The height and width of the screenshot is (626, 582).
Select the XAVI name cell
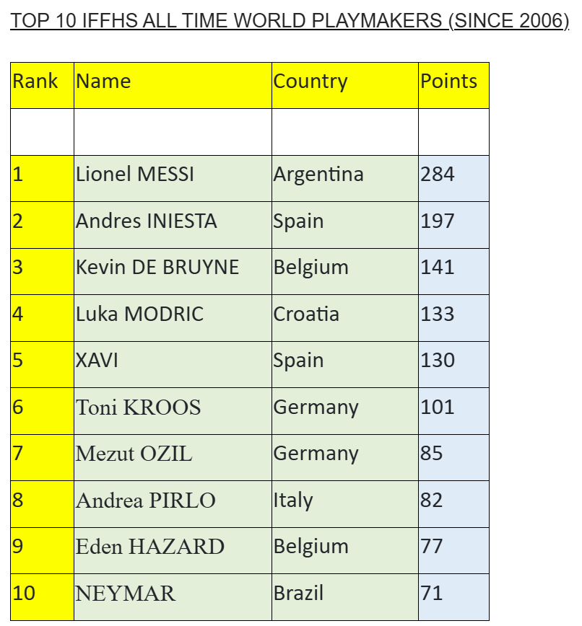(x=173, y=364)
